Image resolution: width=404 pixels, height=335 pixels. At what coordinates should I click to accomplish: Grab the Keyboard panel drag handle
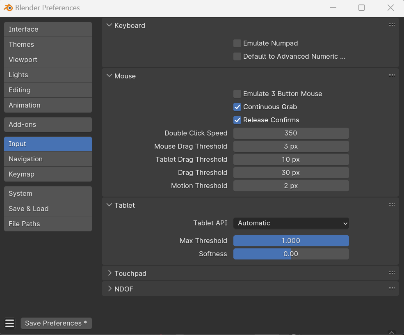[392, 25]
